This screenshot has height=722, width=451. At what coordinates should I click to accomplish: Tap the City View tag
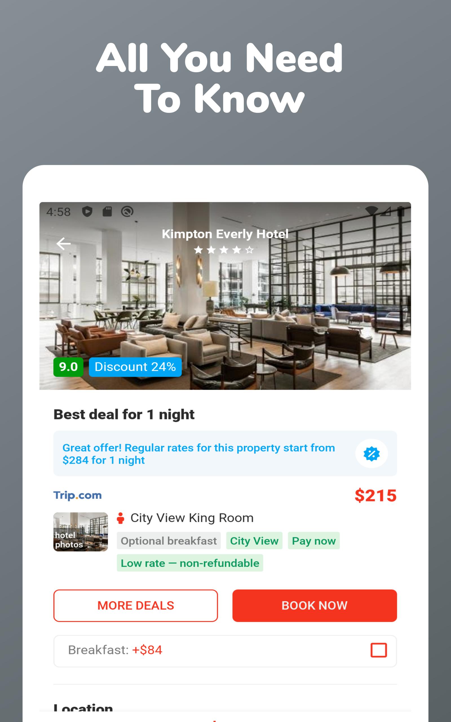(254, 541)
